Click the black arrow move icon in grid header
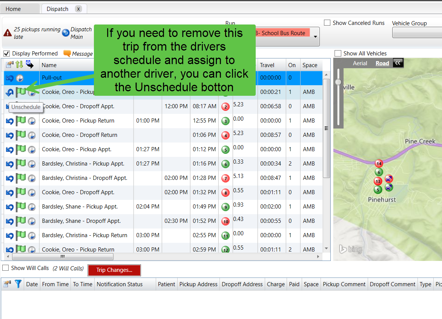The width and height of the screenshot is (442, 319). click(29, 64)
